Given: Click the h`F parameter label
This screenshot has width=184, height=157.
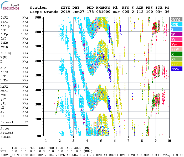Looking at the screenshot, I should point(3,68).
